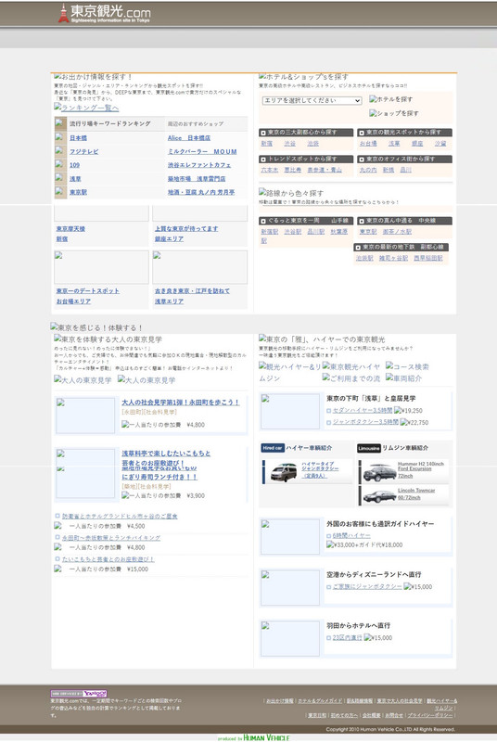Open the 丸の内 office district link
497x742 pixels.
368,170
